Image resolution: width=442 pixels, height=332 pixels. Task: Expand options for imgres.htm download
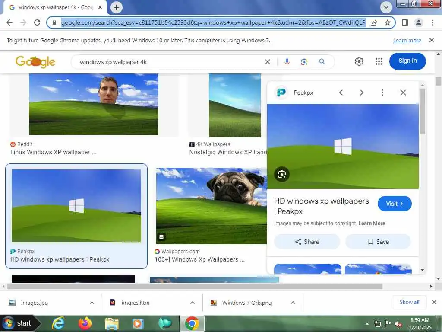tap(193, 303)
